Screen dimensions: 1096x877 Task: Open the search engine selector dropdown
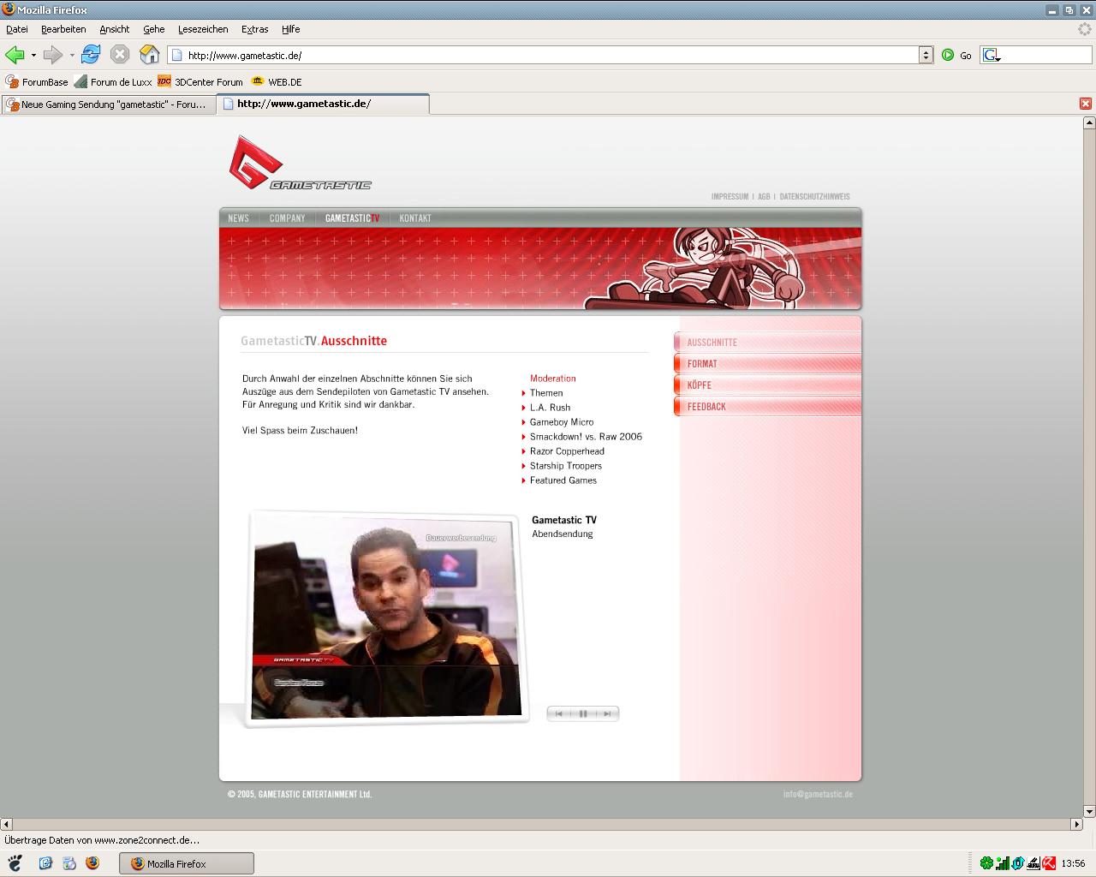click(992, 55)
